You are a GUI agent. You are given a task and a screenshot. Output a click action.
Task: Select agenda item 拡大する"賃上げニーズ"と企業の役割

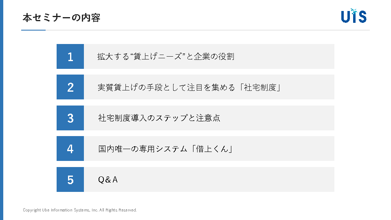coord(166,57)
